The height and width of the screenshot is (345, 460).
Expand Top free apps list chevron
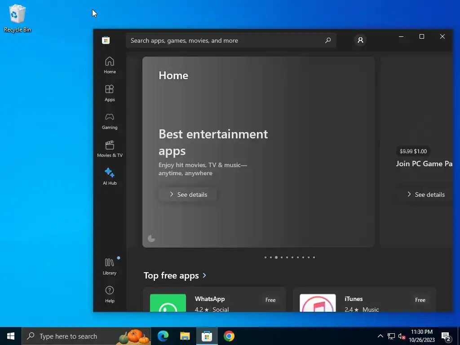coord(204,275)
